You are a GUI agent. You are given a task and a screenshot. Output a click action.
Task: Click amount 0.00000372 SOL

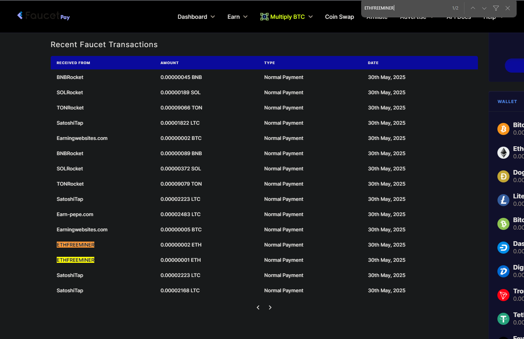pos(181,169)
